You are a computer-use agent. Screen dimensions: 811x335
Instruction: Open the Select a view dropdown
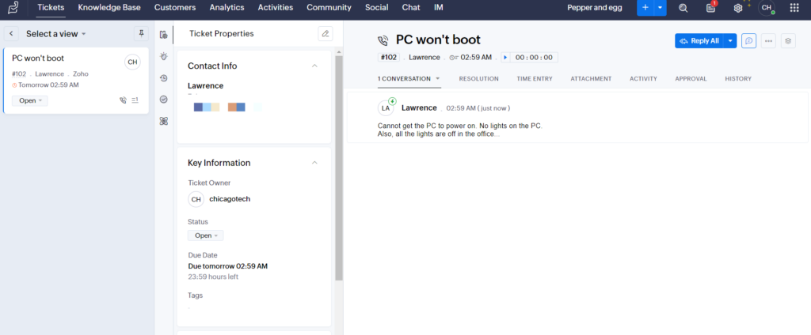55,34
